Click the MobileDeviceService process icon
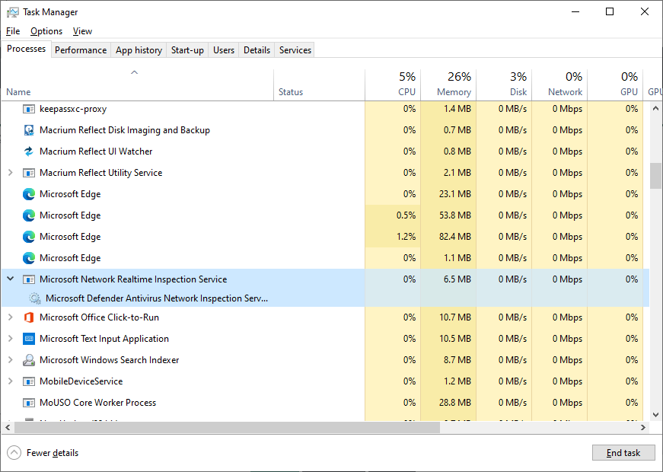This screenshot has height=472, width=663. coord(29,381)
